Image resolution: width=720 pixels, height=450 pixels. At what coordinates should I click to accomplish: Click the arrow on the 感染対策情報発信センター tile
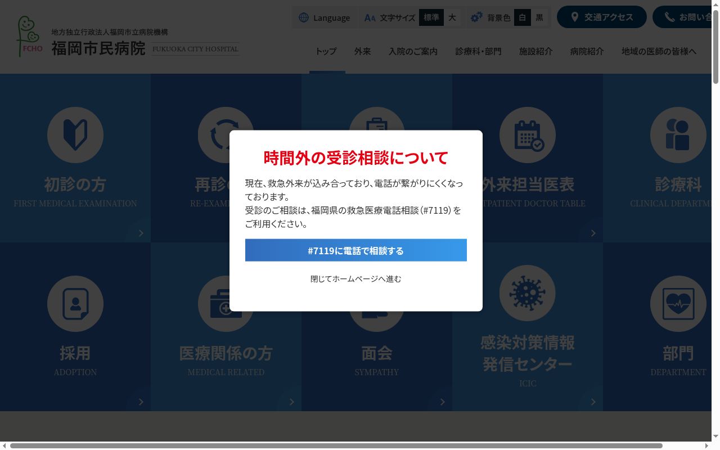pyautogui.click(x=593, y=402)
